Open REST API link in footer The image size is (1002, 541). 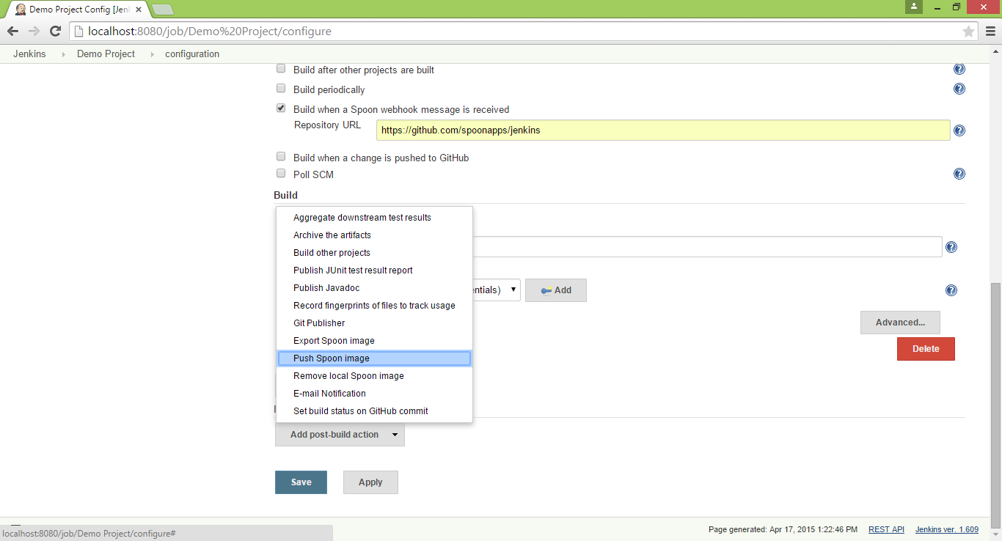click(x=886, y=529)
